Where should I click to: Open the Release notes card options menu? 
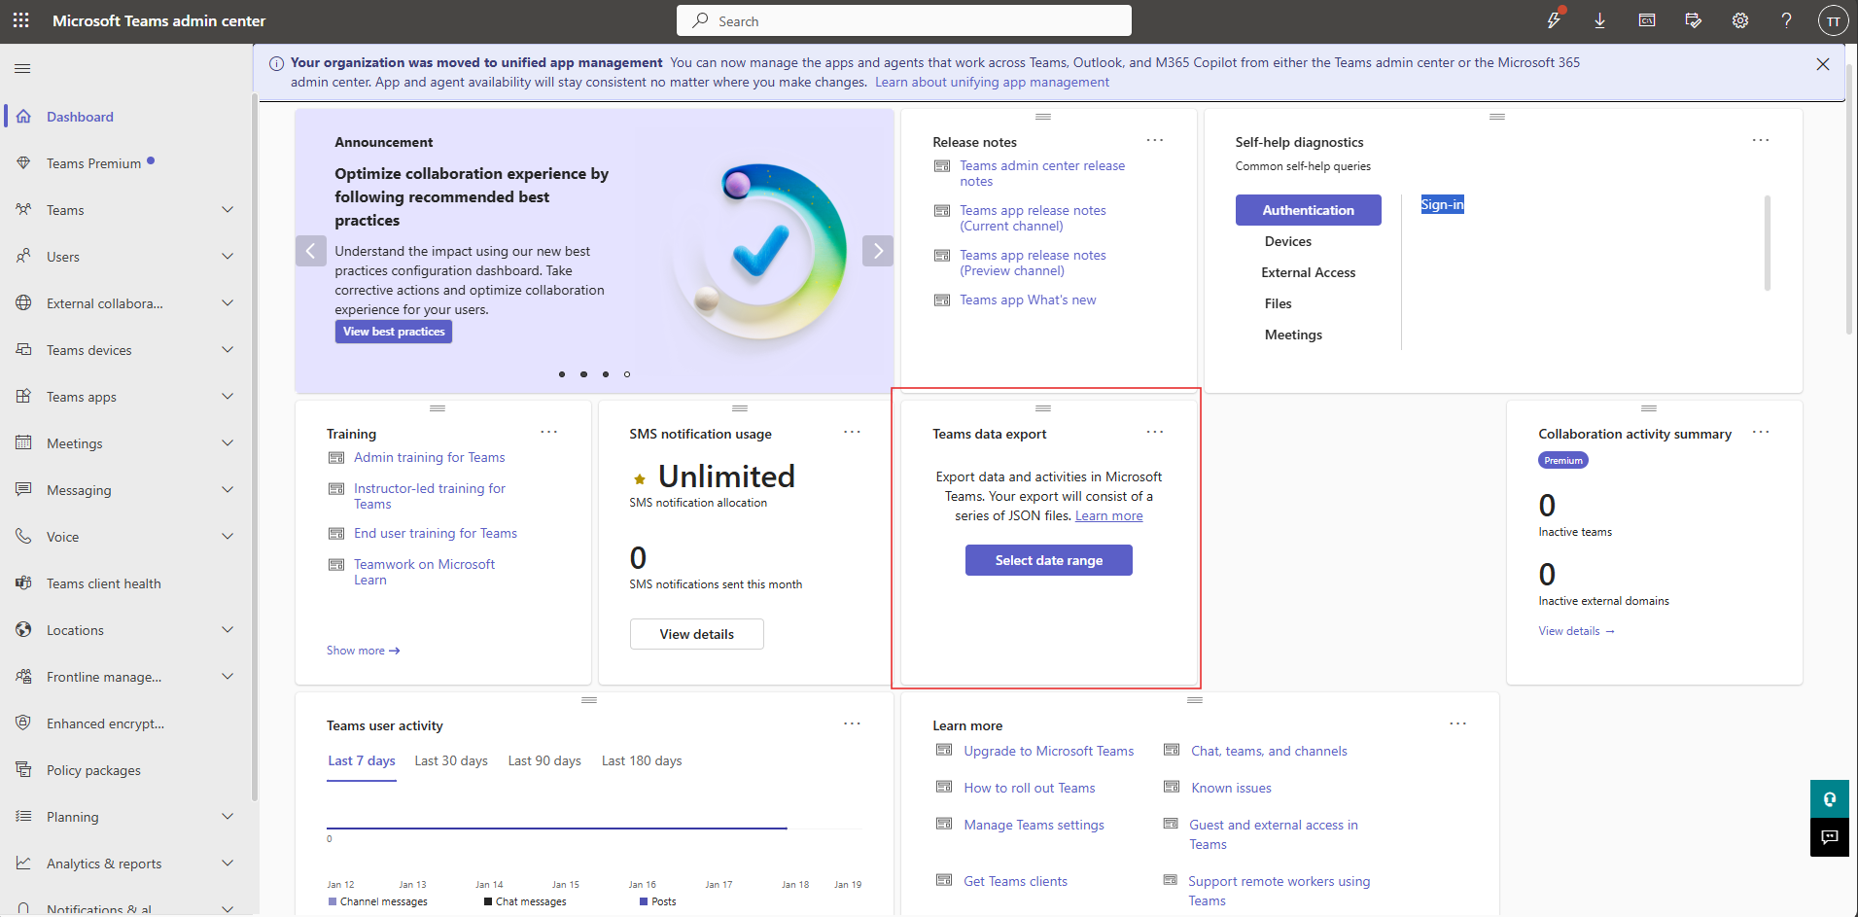[x=1155, y=140]
